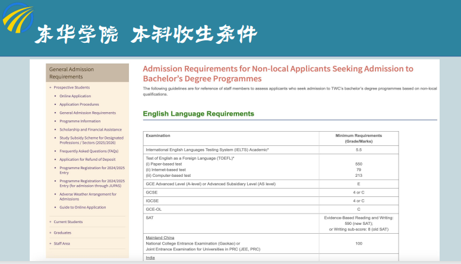
Task: Select the Admission Requirements for Non-local Applicants title
Action: [x=278, y=74]
